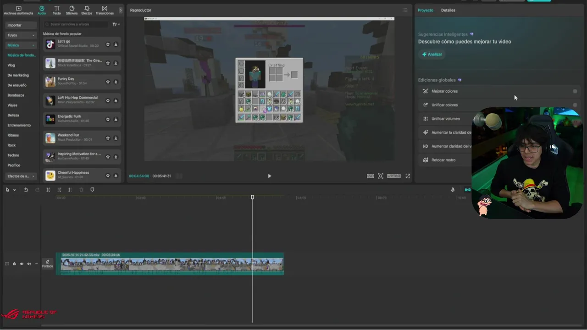Collapse the Música category
The image size is (587, 330).
pyautogui.click(x=21, y=45)
